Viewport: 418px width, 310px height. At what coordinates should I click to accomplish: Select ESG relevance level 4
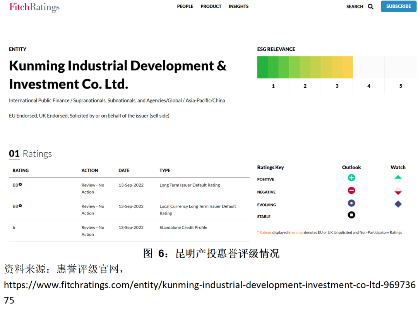point(368,86)
